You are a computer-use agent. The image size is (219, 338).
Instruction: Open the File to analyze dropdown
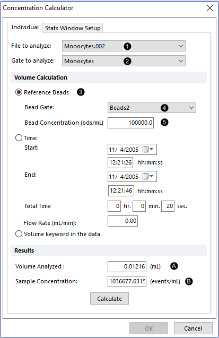point(124,46)
